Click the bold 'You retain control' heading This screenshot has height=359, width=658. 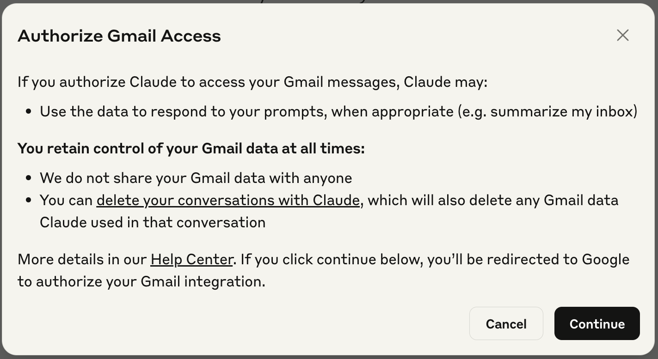coord(191,149)
